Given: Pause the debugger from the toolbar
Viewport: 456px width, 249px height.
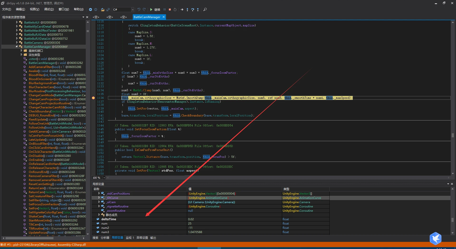Looking at the screenshot, I should click(x=165, y=10).
